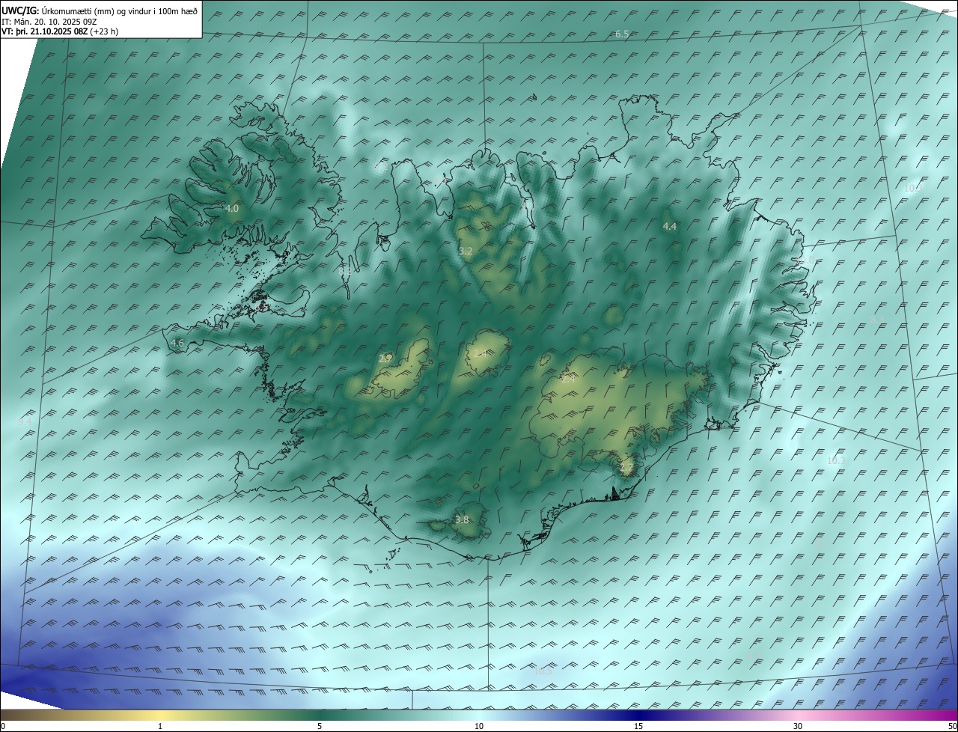The height and width of the screenshot is (732, 958).
Task: Click the 'VT: þri. 21.10.2025 08Z (+23 h)' line
Action: (60, 31)
